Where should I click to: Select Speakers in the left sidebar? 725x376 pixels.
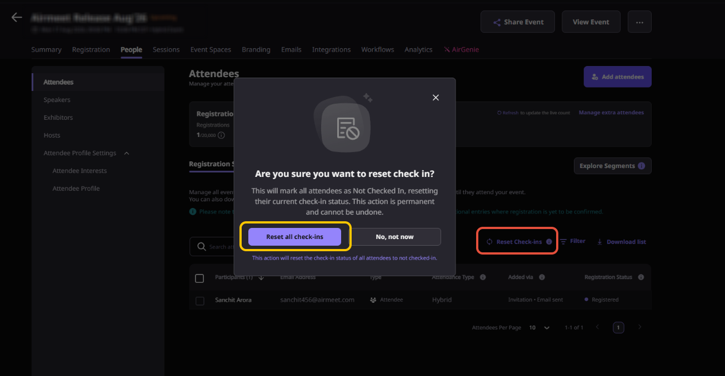(x=57, y=100)
